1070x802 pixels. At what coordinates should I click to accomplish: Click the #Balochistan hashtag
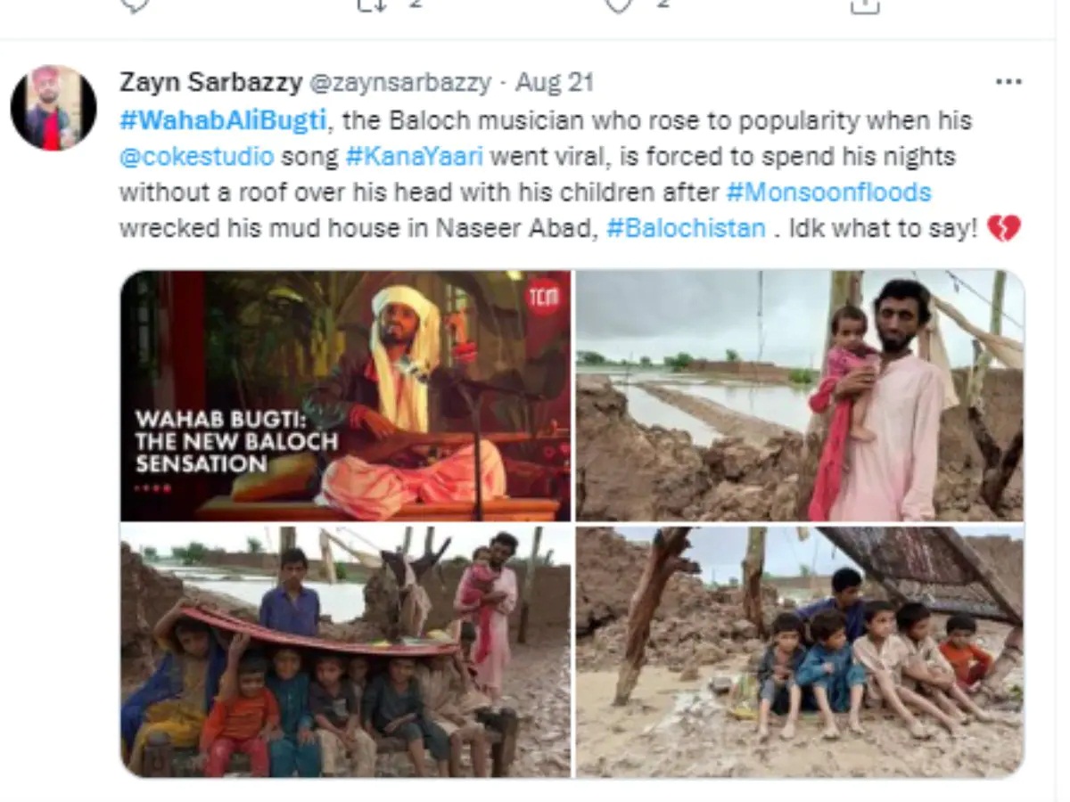point(686,228)
